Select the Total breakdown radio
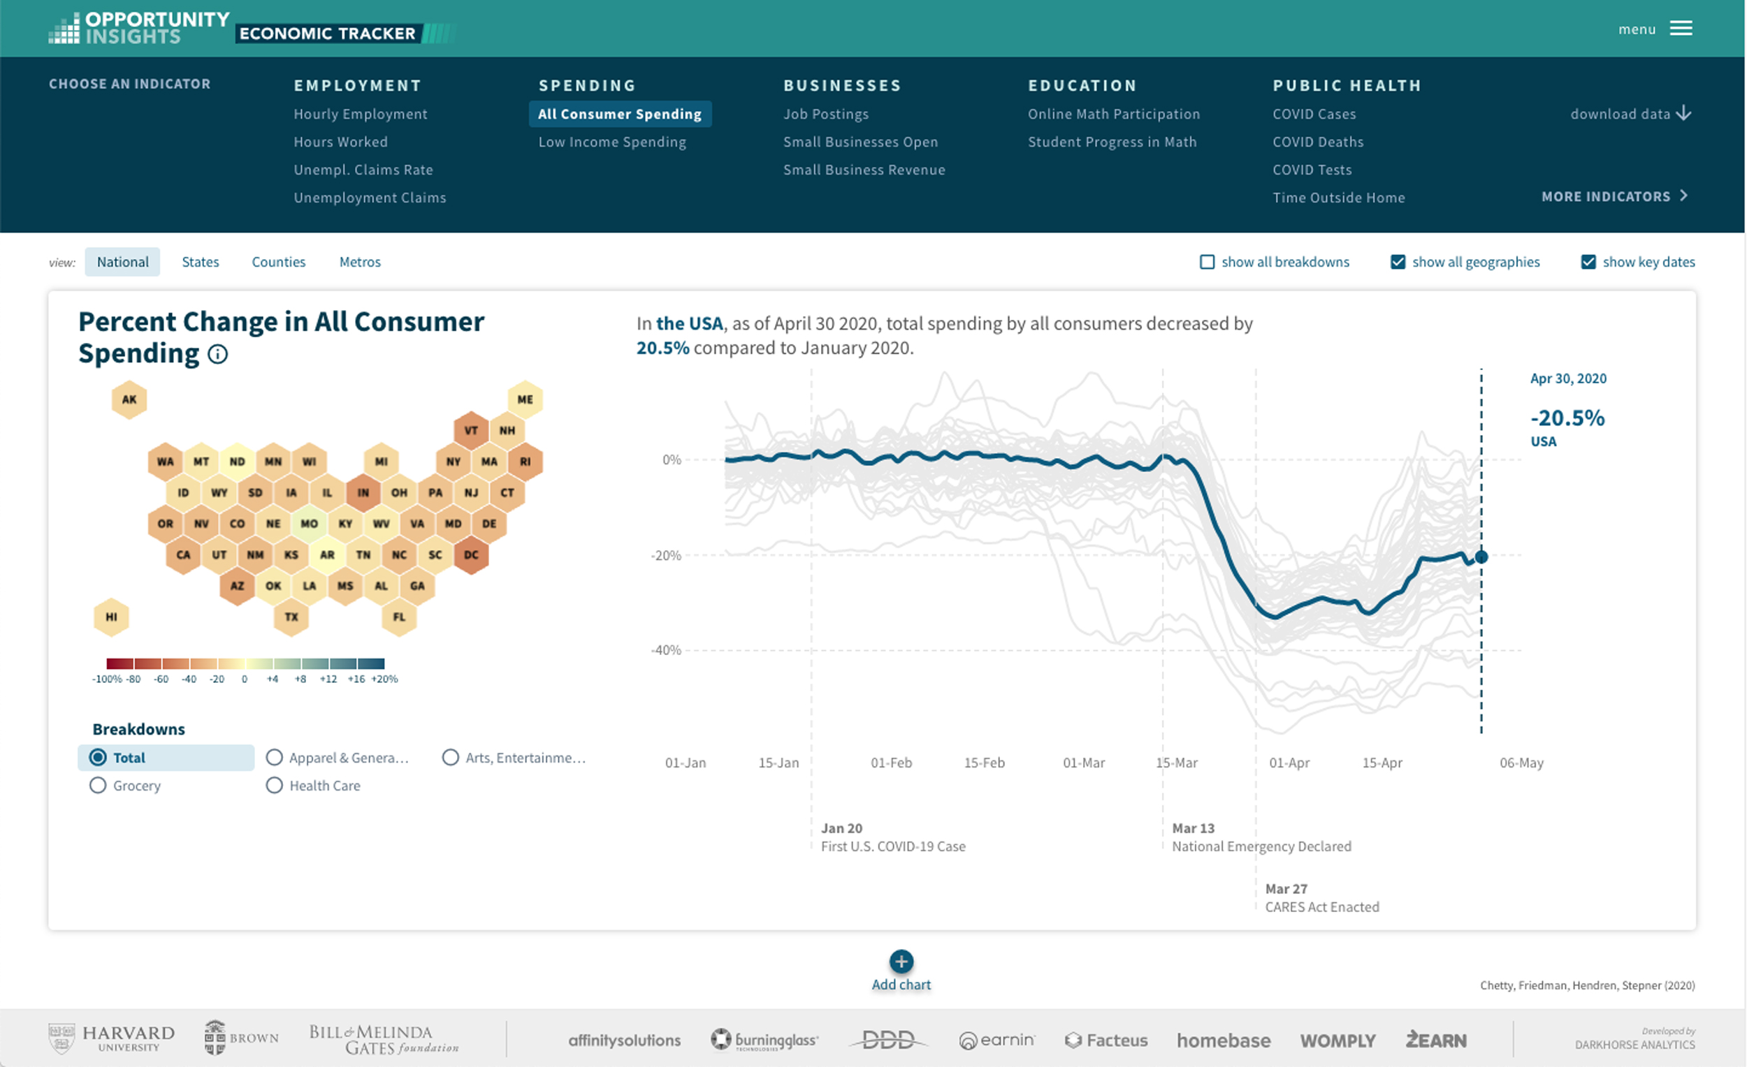The width and height of the screenshot is (1747, 1067). [98, 758]
